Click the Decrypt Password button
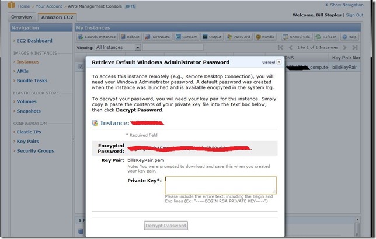376x239 pixels. coord(166,226)
